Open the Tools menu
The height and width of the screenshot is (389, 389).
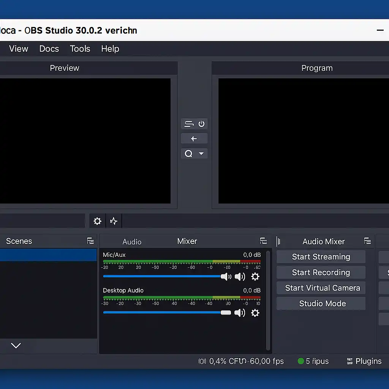[80, 49]
